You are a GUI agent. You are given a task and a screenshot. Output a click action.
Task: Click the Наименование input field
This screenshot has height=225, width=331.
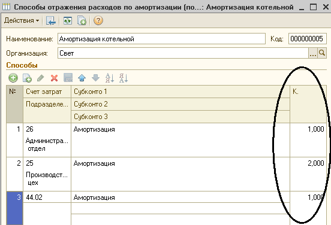[x=161, y=39]
